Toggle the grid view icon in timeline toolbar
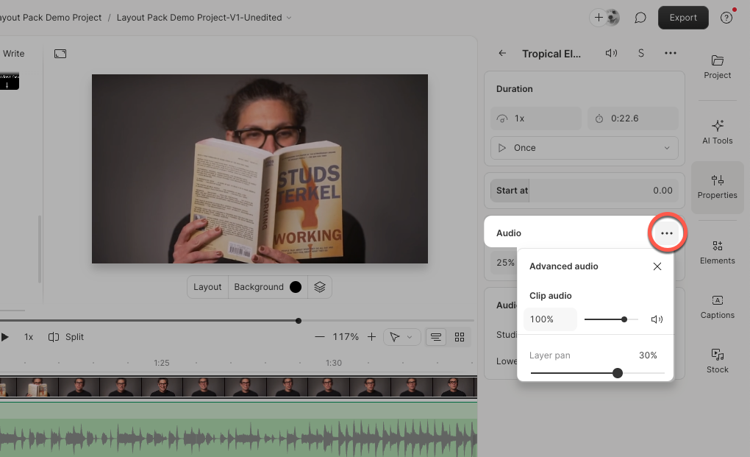The image size is (750, 457). tap(460, 336)
